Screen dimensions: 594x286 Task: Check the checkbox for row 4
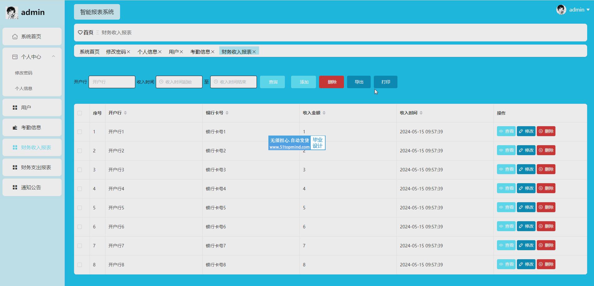[80, 189]
